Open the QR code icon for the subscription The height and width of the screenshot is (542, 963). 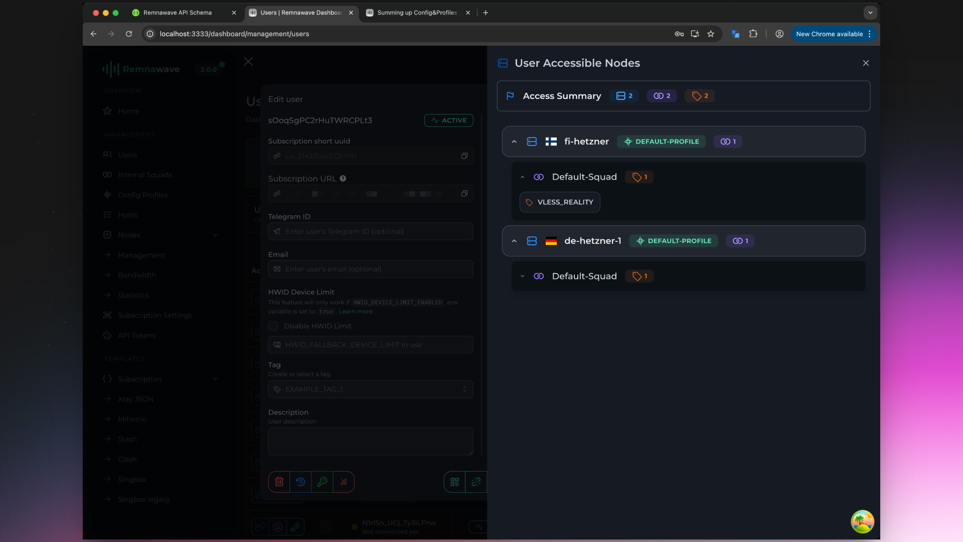(x=454, y=482)
